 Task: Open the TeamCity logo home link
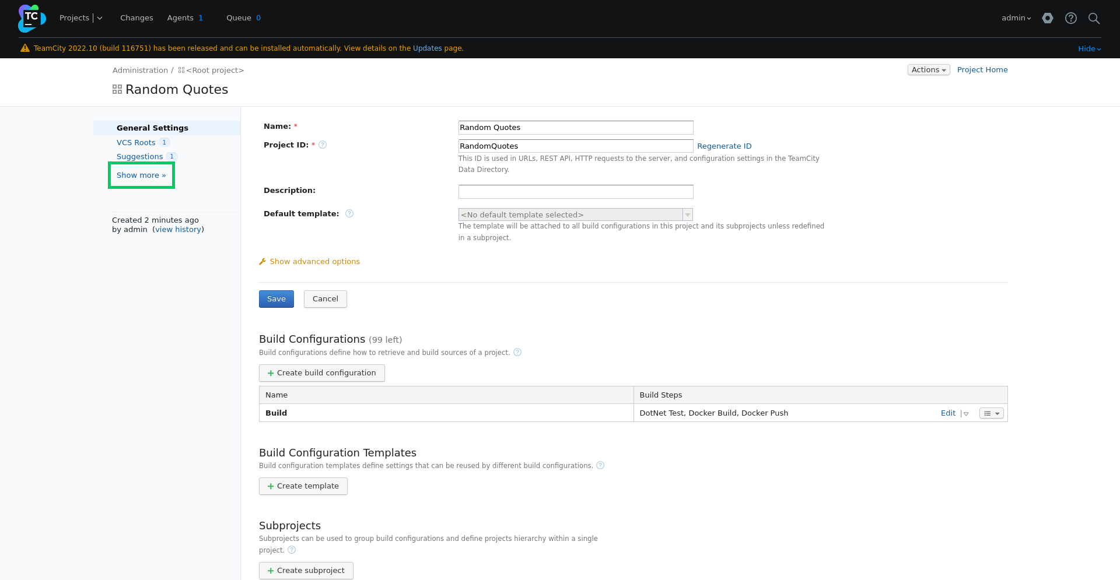coord(32,18)
